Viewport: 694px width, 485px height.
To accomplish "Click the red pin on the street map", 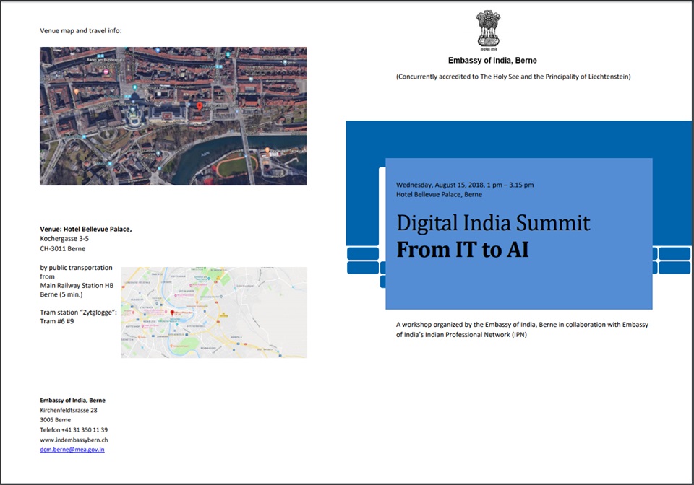I will click(172, 313).
